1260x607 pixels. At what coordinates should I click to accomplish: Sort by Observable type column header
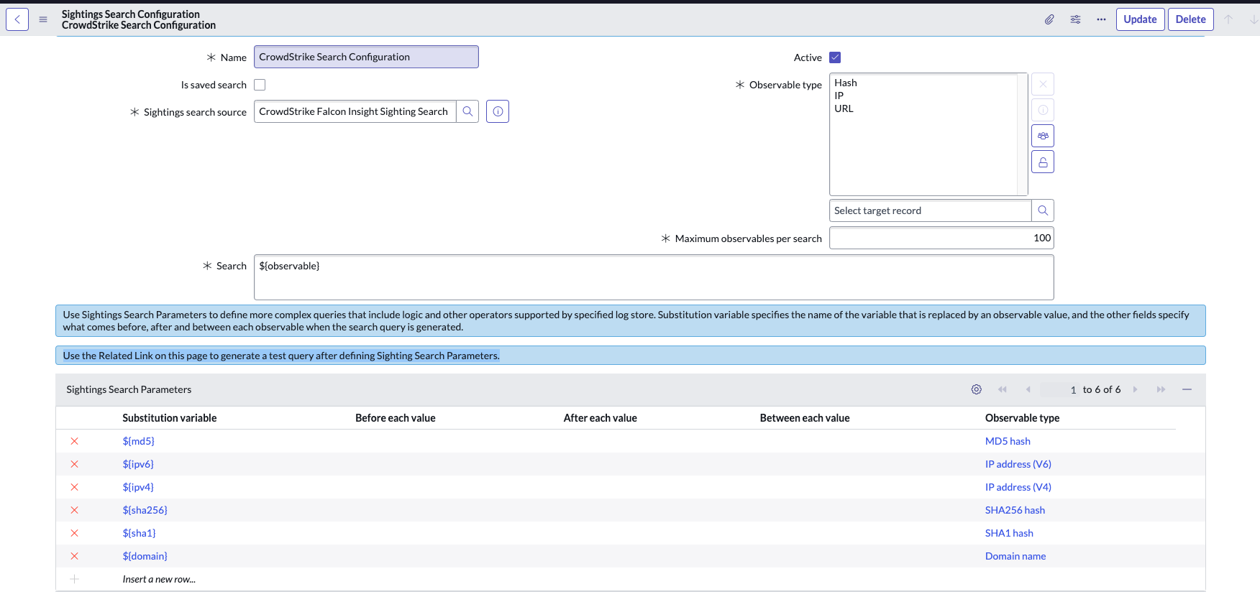click(1022, 418)
